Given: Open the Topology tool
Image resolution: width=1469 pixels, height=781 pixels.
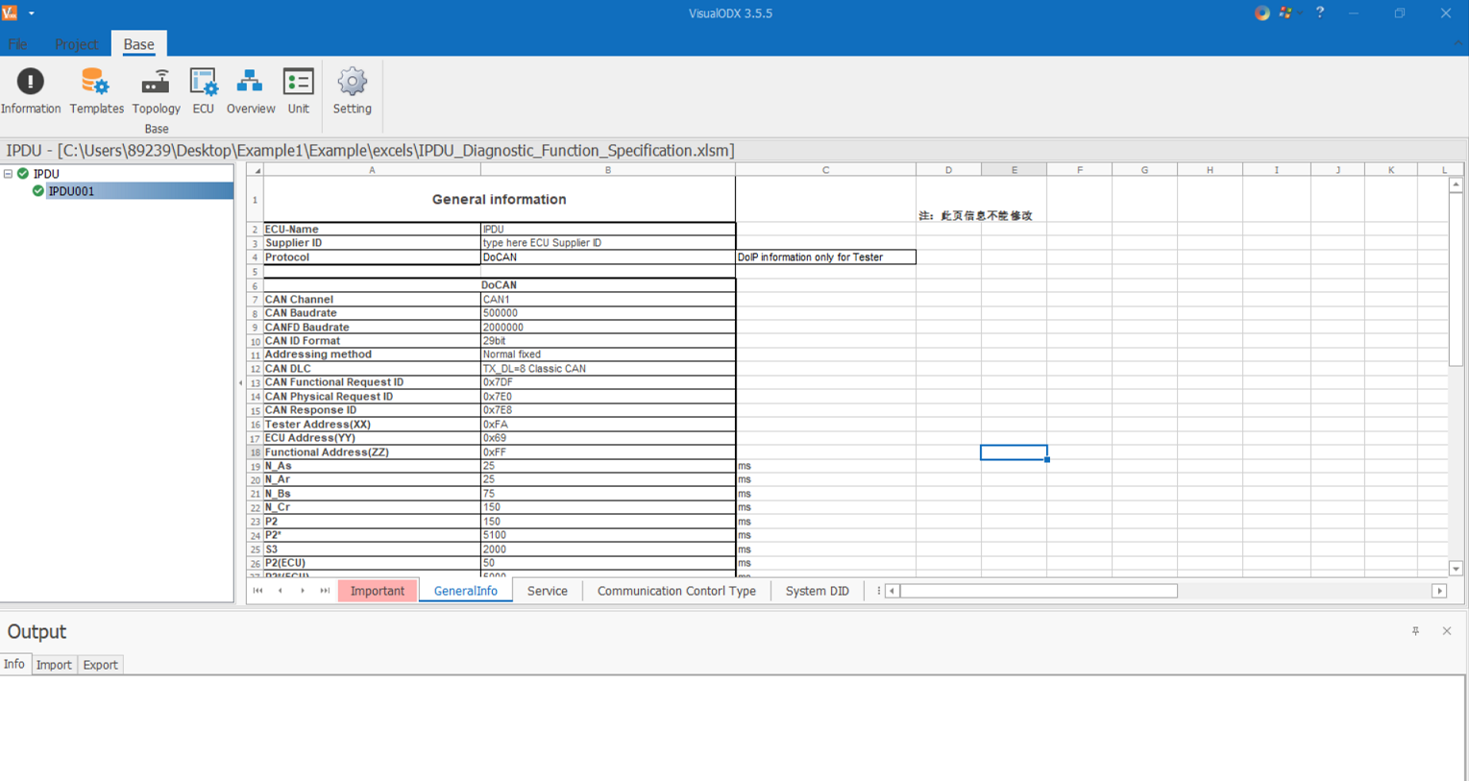Looking at the screenshot, I should pyautogui.click(x=156, y=91).
